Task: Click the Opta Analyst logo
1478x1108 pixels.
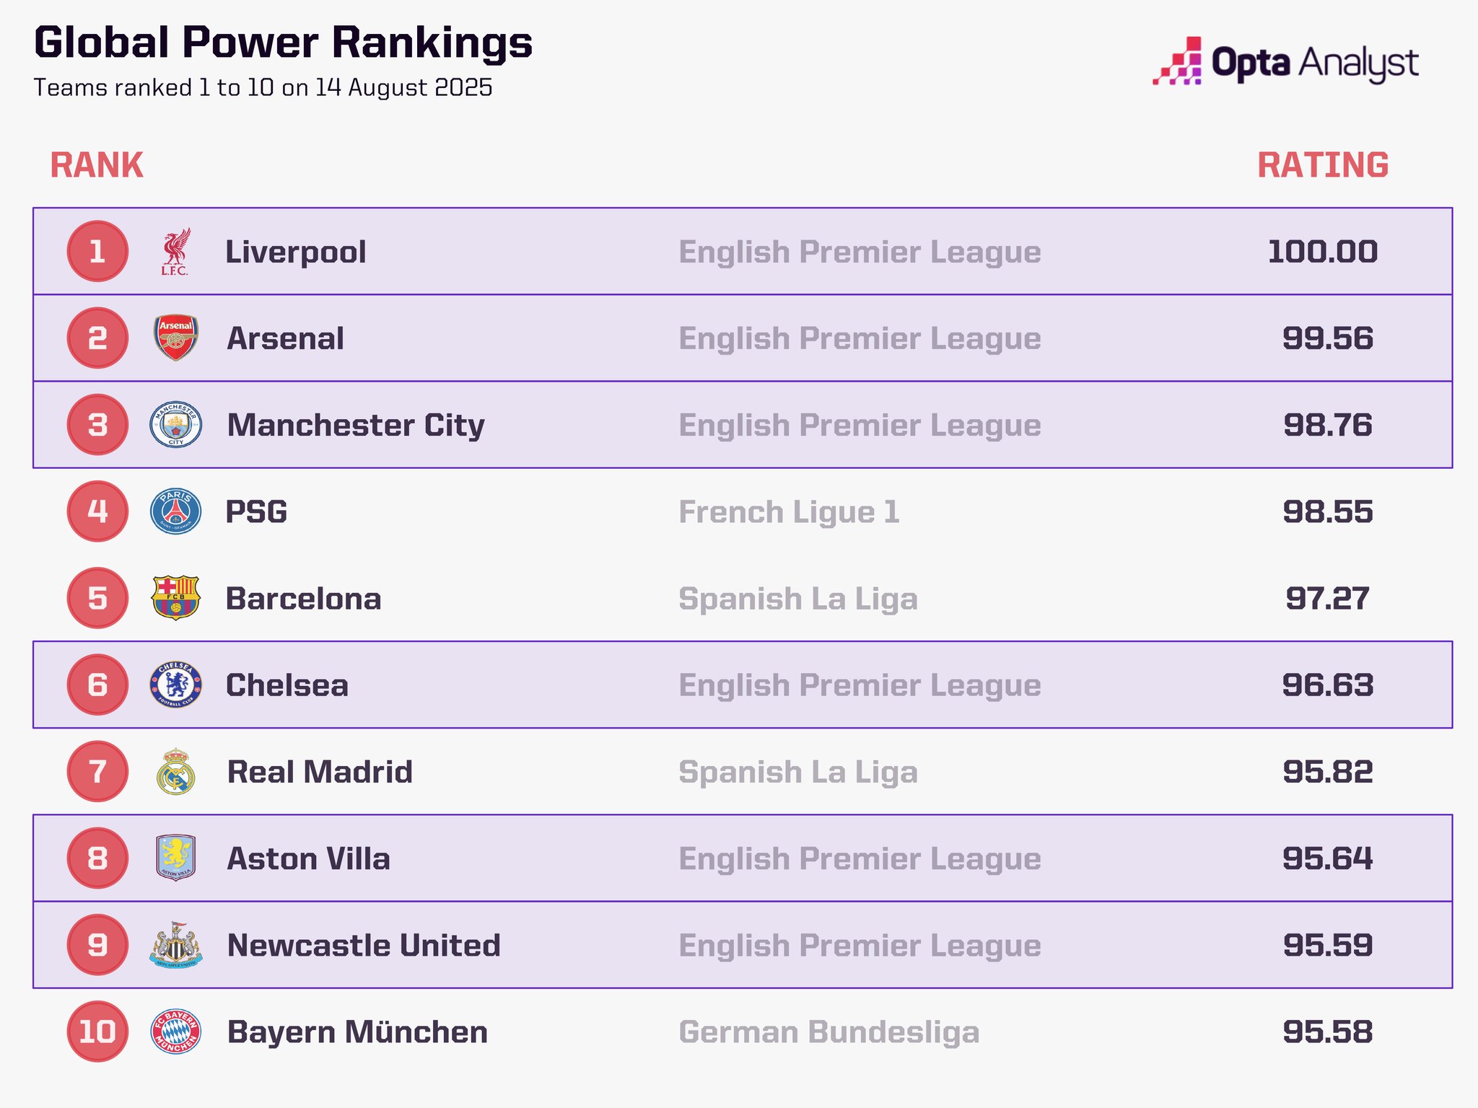Action: point(1285,62)
